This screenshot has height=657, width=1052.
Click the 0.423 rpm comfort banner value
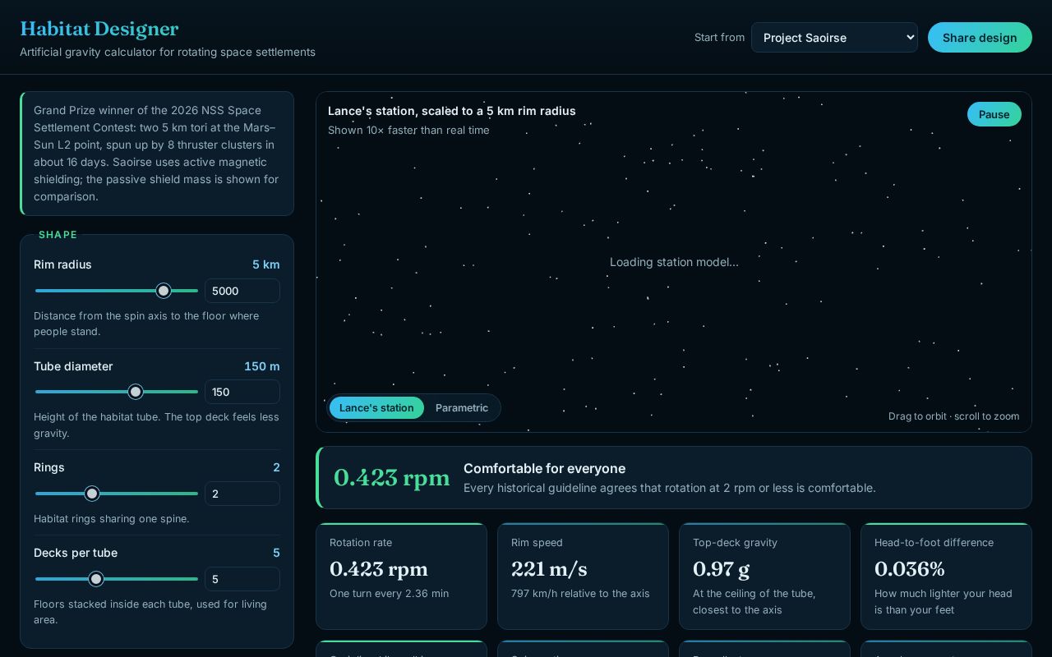[x=392, y=478]
